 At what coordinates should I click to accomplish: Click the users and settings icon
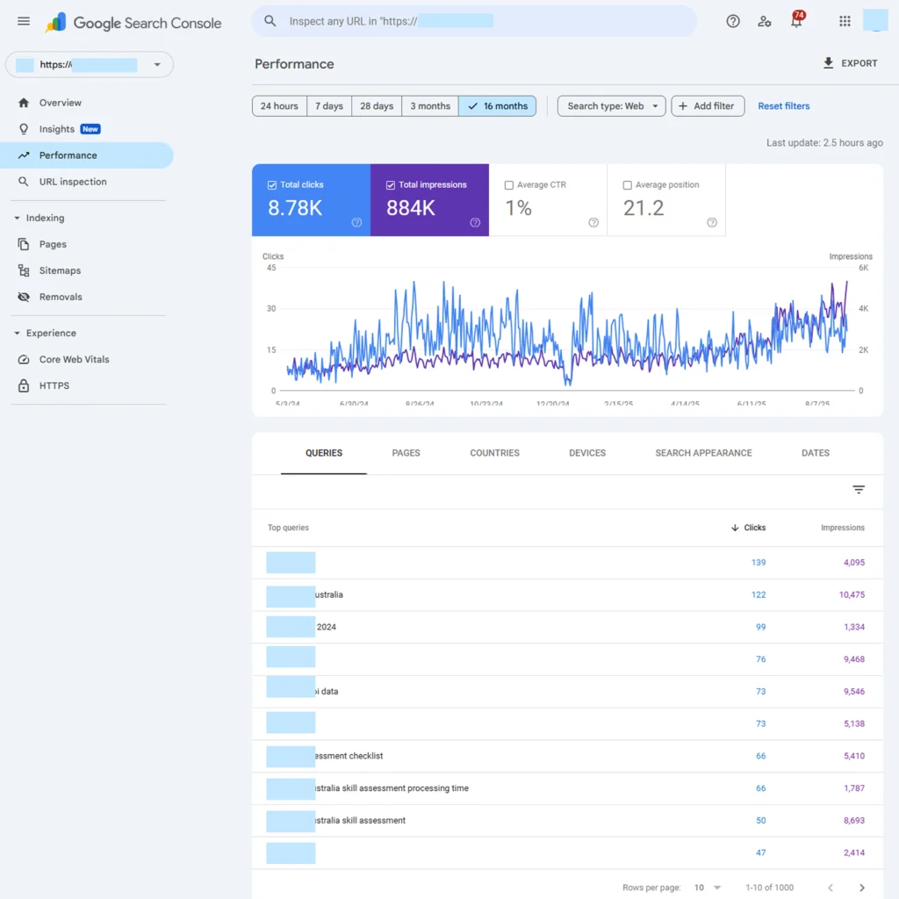765,22
